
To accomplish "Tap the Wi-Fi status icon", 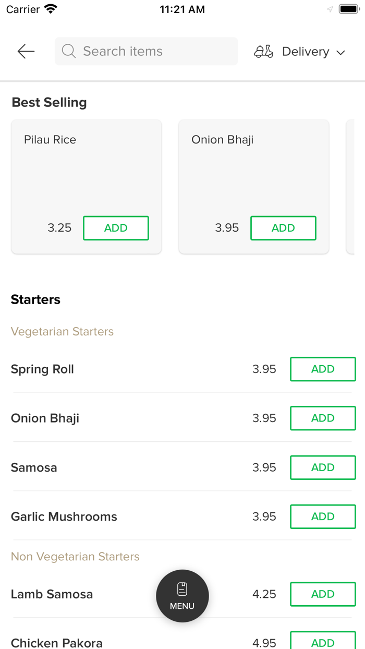I will (51, 9).
